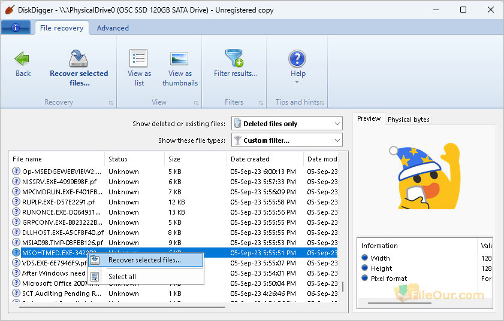Select MSIA098.TMP-08FBB126.pf file
The height and width of the screenshot is (321, 504).
[174, 243]
